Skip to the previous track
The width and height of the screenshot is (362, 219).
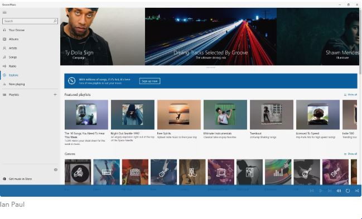tap(311, 191)
